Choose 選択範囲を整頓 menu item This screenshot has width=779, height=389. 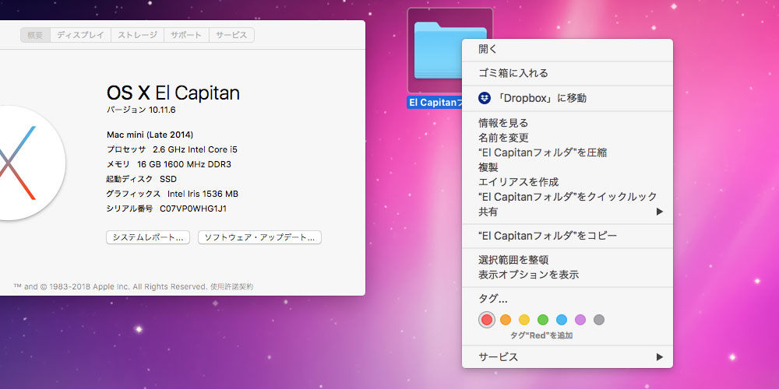(567, 260)
